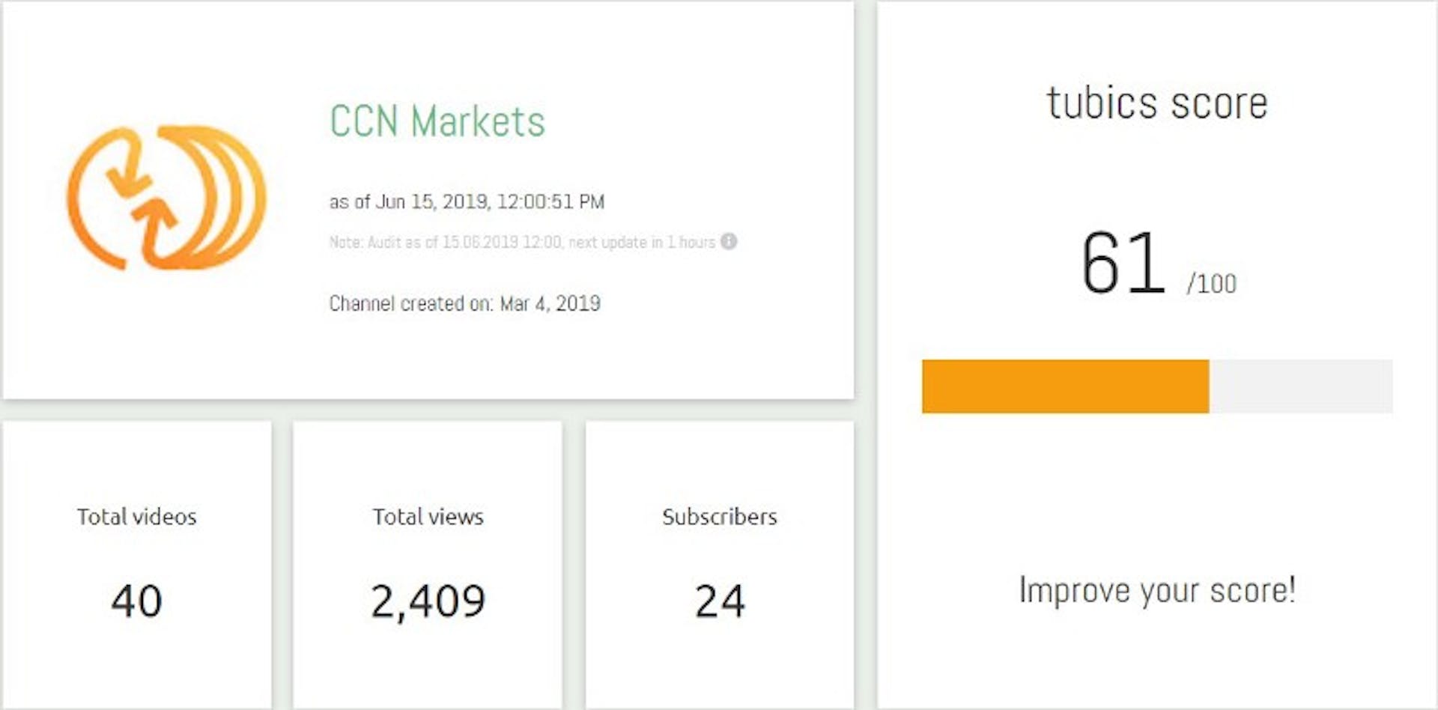Click the tubics score heading
Image resolution: width=1438 pixels, height=710 pixels.
coord(1157,103)
